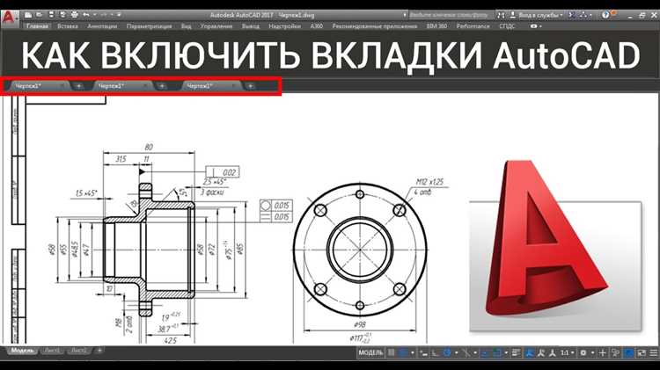Open the A360 ribbon tab
Viewport: 660px width, 370px height.
tap(316, 26)
